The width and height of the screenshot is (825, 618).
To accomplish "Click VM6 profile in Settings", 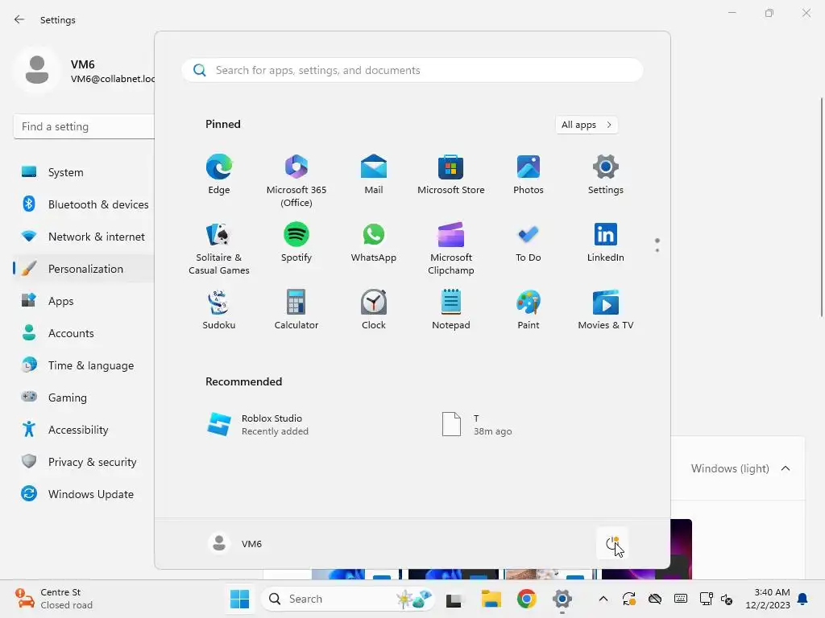I will [84, 71].
